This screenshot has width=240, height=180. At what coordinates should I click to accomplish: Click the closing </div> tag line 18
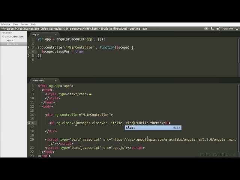51,131
